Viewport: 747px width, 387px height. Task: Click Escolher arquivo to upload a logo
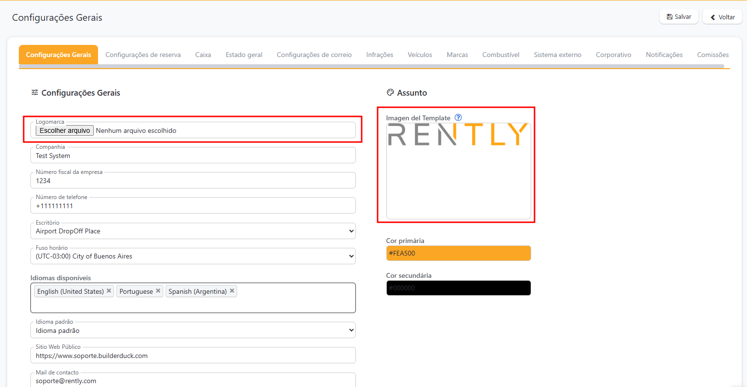[65, 130]
